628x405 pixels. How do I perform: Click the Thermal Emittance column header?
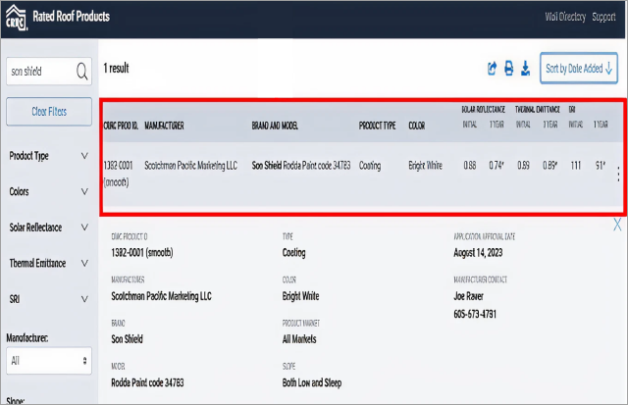point(538,109)
